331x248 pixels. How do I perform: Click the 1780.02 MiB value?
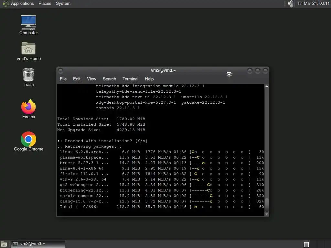pos(131,119)
